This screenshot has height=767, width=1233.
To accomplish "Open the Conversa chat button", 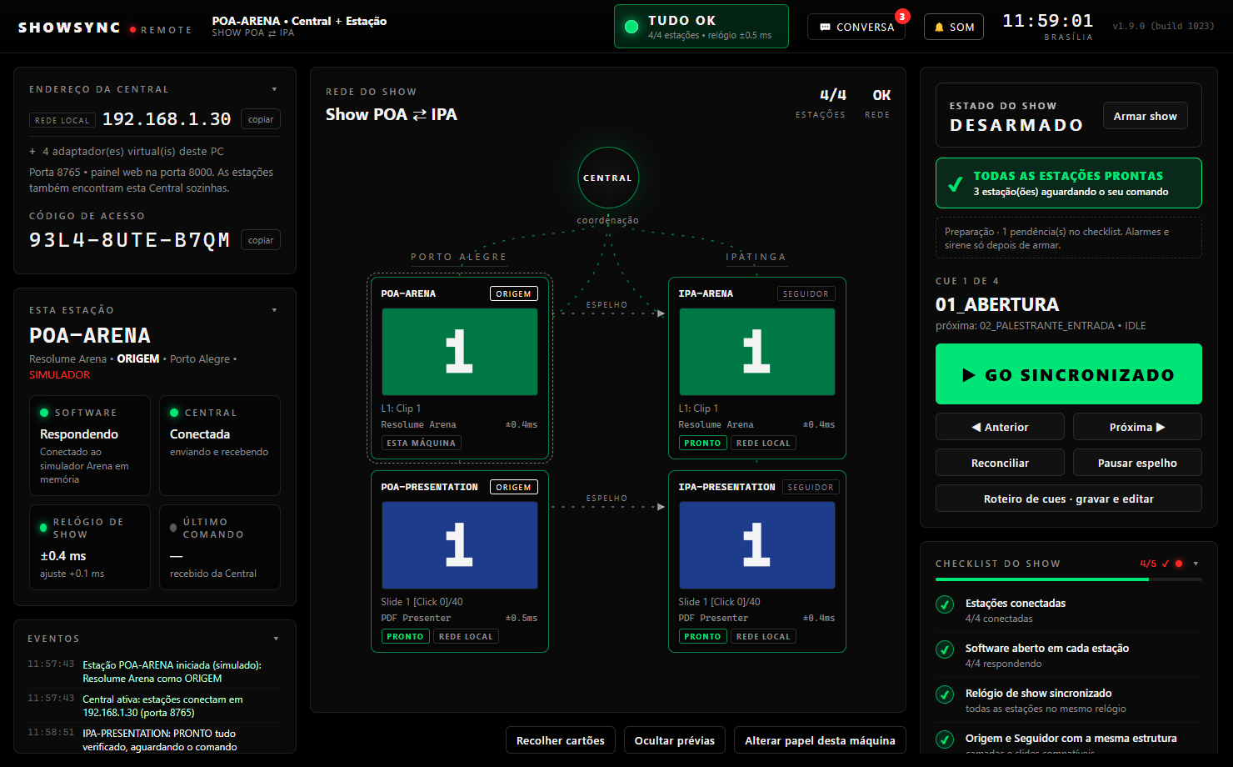I will pos(856,27).
